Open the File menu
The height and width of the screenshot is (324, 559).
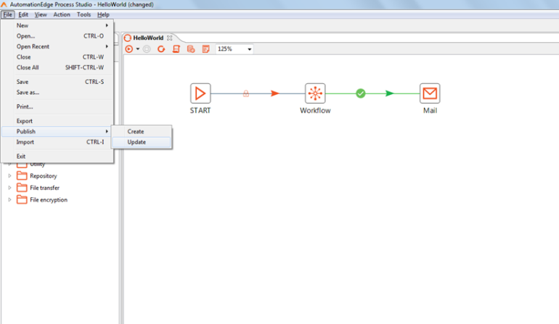click(x=7, y=14)
